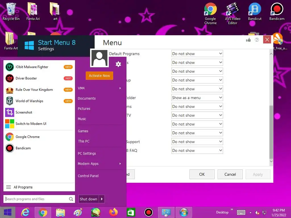The width and height of the screenshot is (291, 218).
Task: Click the Apply button in Settings
Action: point(258,174)
